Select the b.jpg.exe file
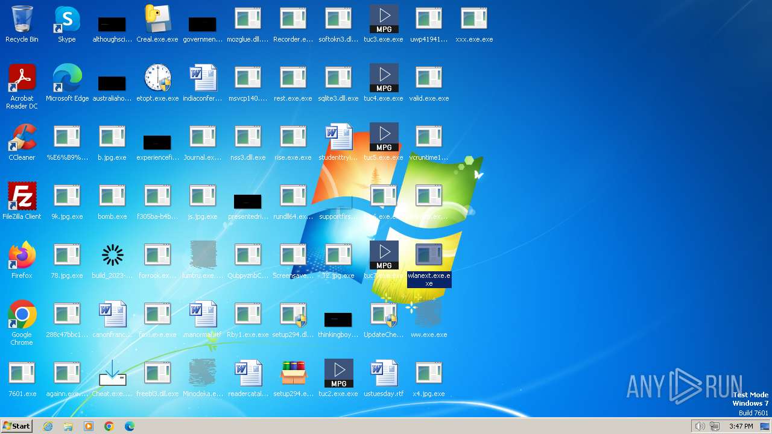772x434 pixels. (112, 137)
